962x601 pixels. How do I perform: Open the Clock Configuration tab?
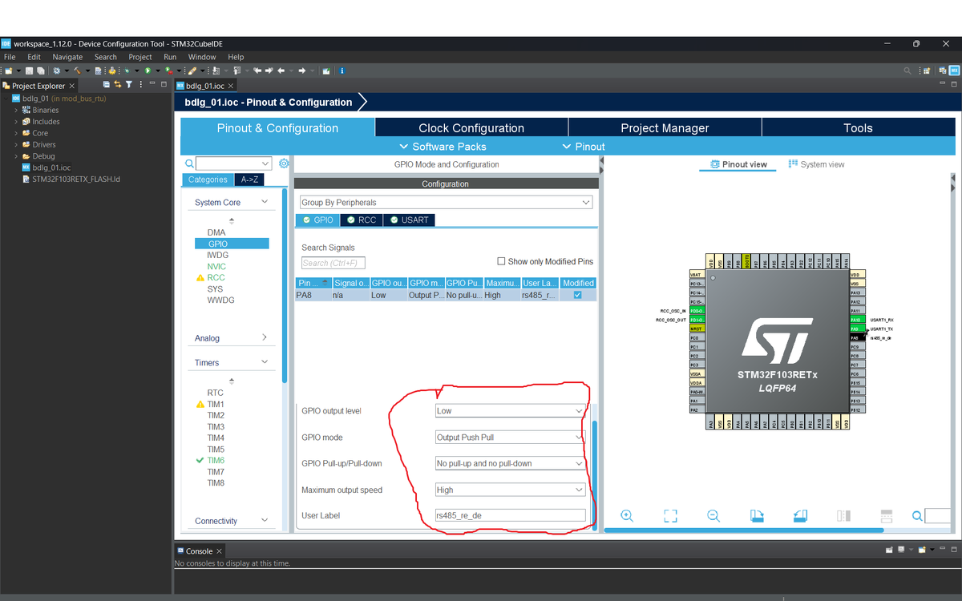coord(471,127)
